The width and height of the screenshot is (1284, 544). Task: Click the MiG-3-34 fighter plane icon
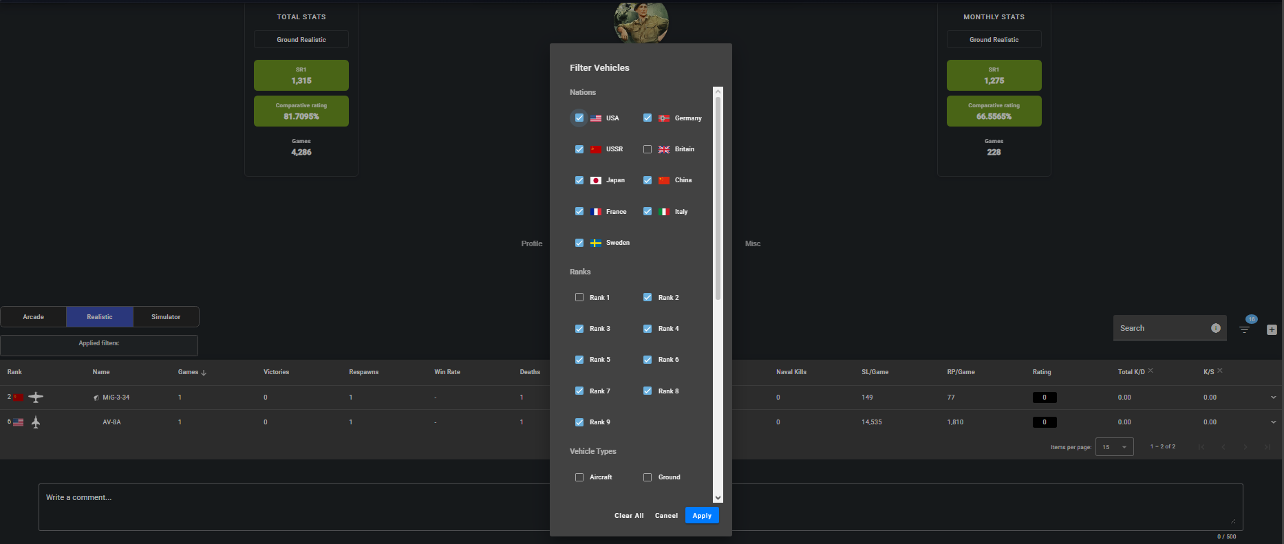pos(36,398)
